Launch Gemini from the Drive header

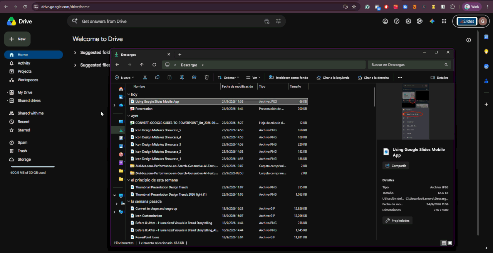tap(432, 22)
